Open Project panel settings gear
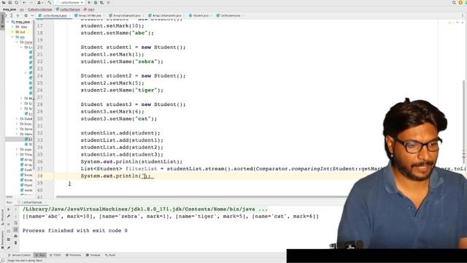Image resolution: width=467 pixels, height=263 pixels. 26,15
